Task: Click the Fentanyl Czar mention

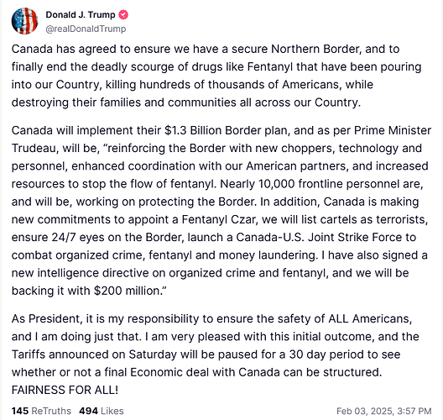Action: (x=218, y=219)
